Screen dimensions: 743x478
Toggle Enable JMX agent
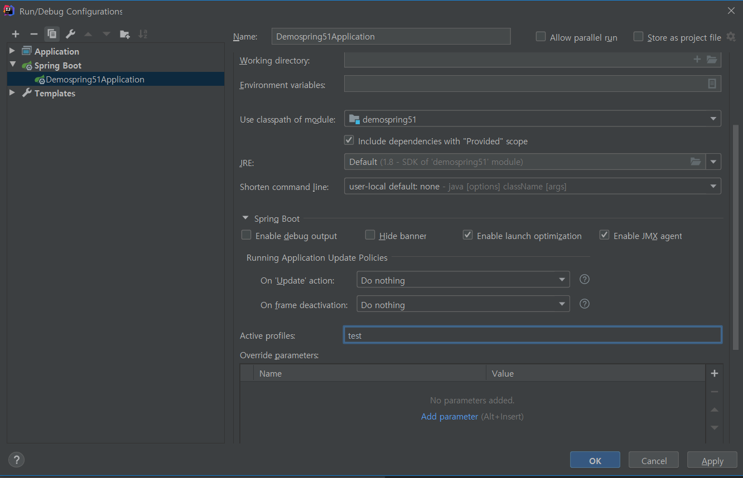[604, 235]
